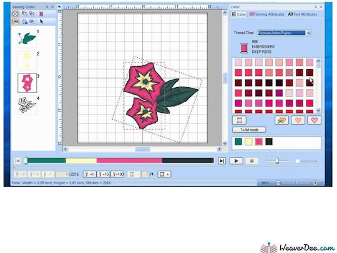Switch to the Sewing Attributes tab

[266, 14]
